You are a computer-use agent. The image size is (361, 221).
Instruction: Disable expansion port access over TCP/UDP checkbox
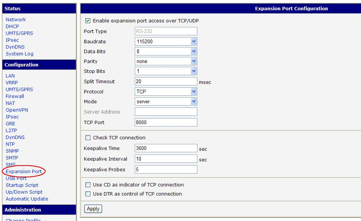tap(88, 21)
